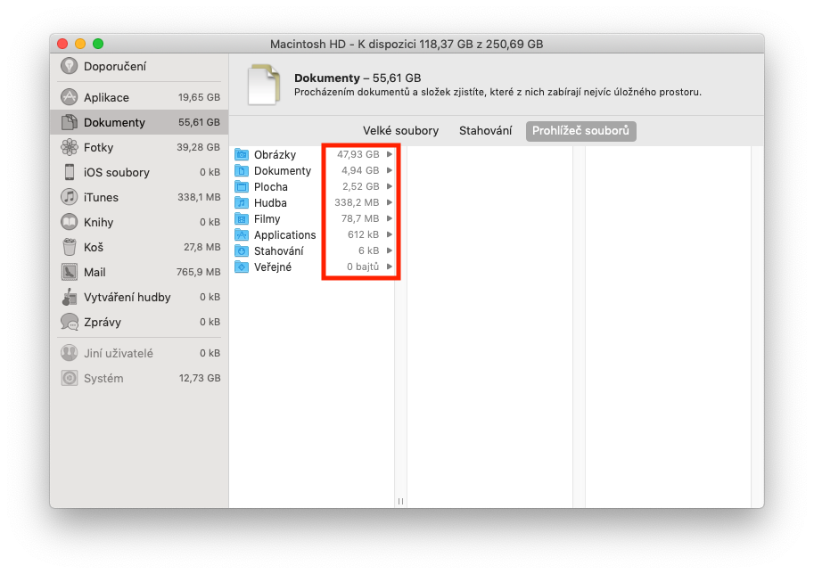The width and height of the screenshot is (814, 574).
Task: Click the 765,9 MB Mail size
Action: 198,272
